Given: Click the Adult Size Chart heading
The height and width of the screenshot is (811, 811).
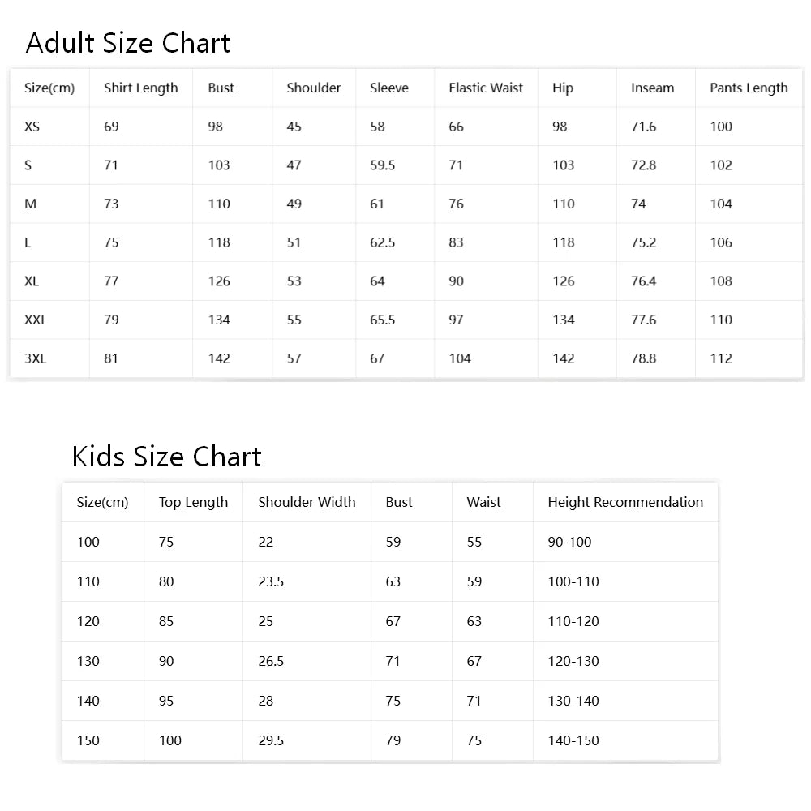Looking at the screenshot, I should point(128,42).
